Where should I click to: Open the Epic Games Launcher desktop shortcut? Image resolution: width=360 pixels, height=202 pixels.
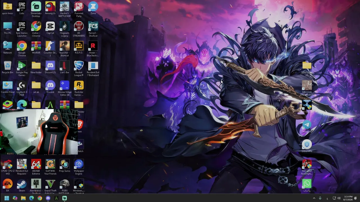click(22, 29)
